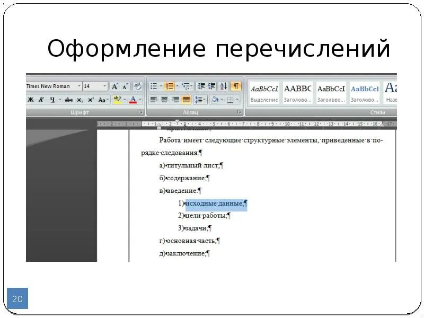
Task: Click the increase indent icon
Action: pyautogui.click(x=212, y=86)
